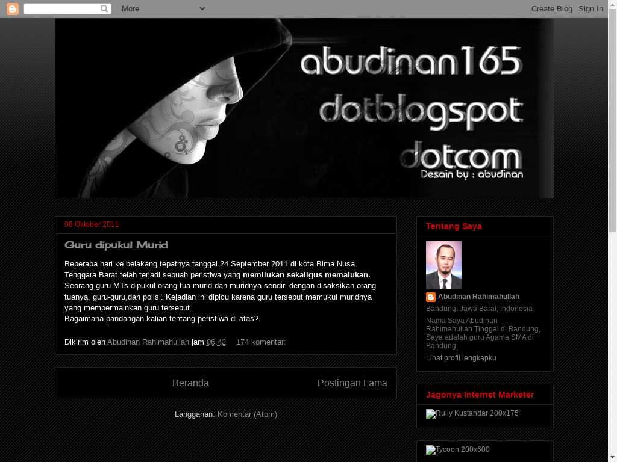Open the 06.42 post timestamp permalink
This screenshot has height=462, width=617.
(x=216, y=342)
